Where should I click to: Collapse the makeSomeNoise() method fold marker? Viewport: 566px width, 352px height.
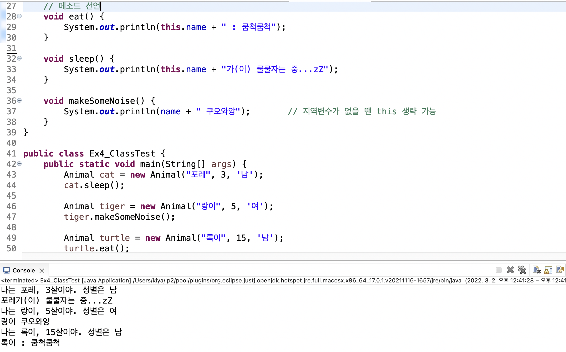[19, 101]
